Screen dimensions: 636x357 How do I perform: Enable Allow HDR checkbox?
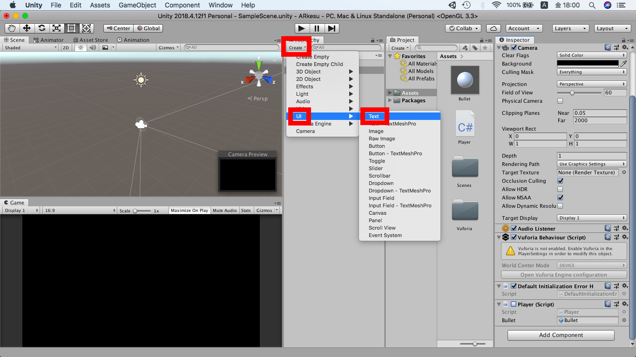click(560, 189)
